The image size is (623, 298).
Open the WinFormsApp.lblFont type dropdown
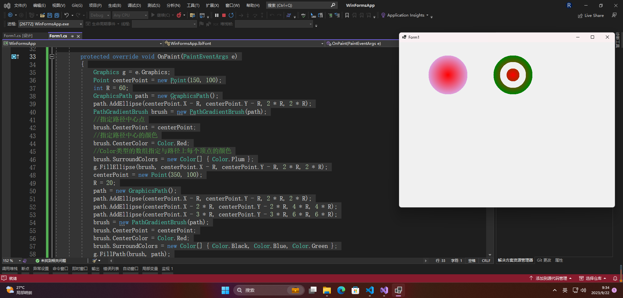[244, 43]
